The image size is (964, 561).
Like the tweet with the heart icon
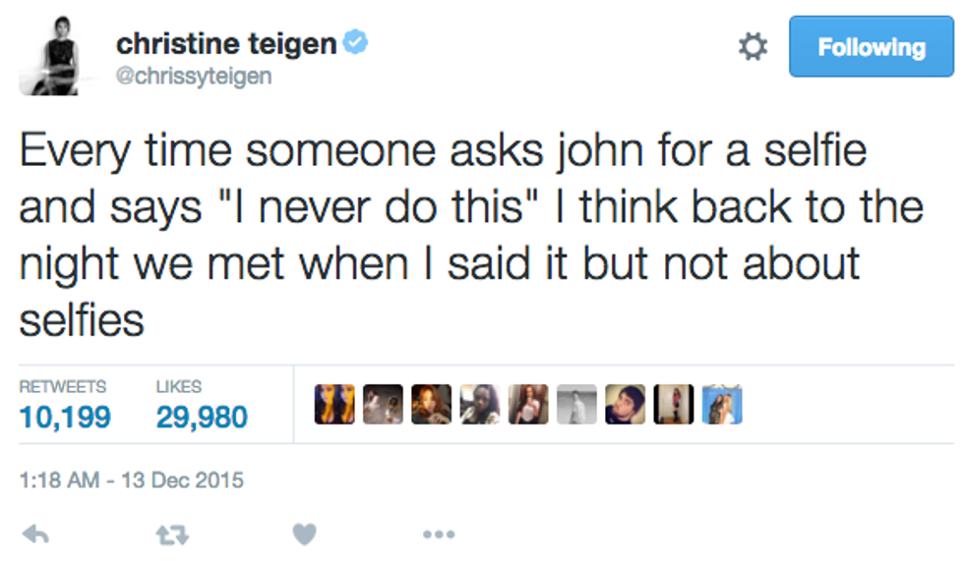pyautogui.click(x=305, y=533)
